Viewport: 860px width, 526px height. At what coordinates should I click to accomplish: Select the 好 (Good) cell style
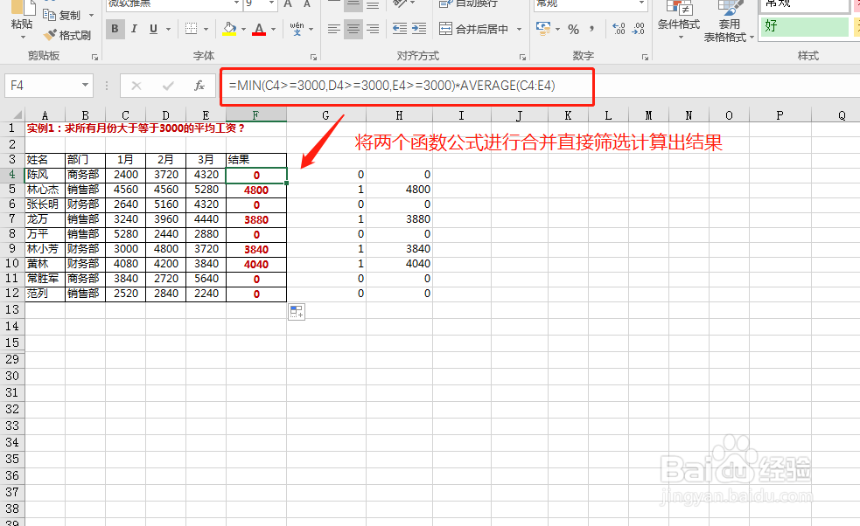tap(804, 26)
